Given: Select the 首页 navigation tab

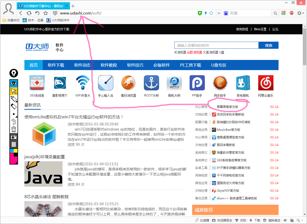Looking at the screenshot, I should coord(34,65).
